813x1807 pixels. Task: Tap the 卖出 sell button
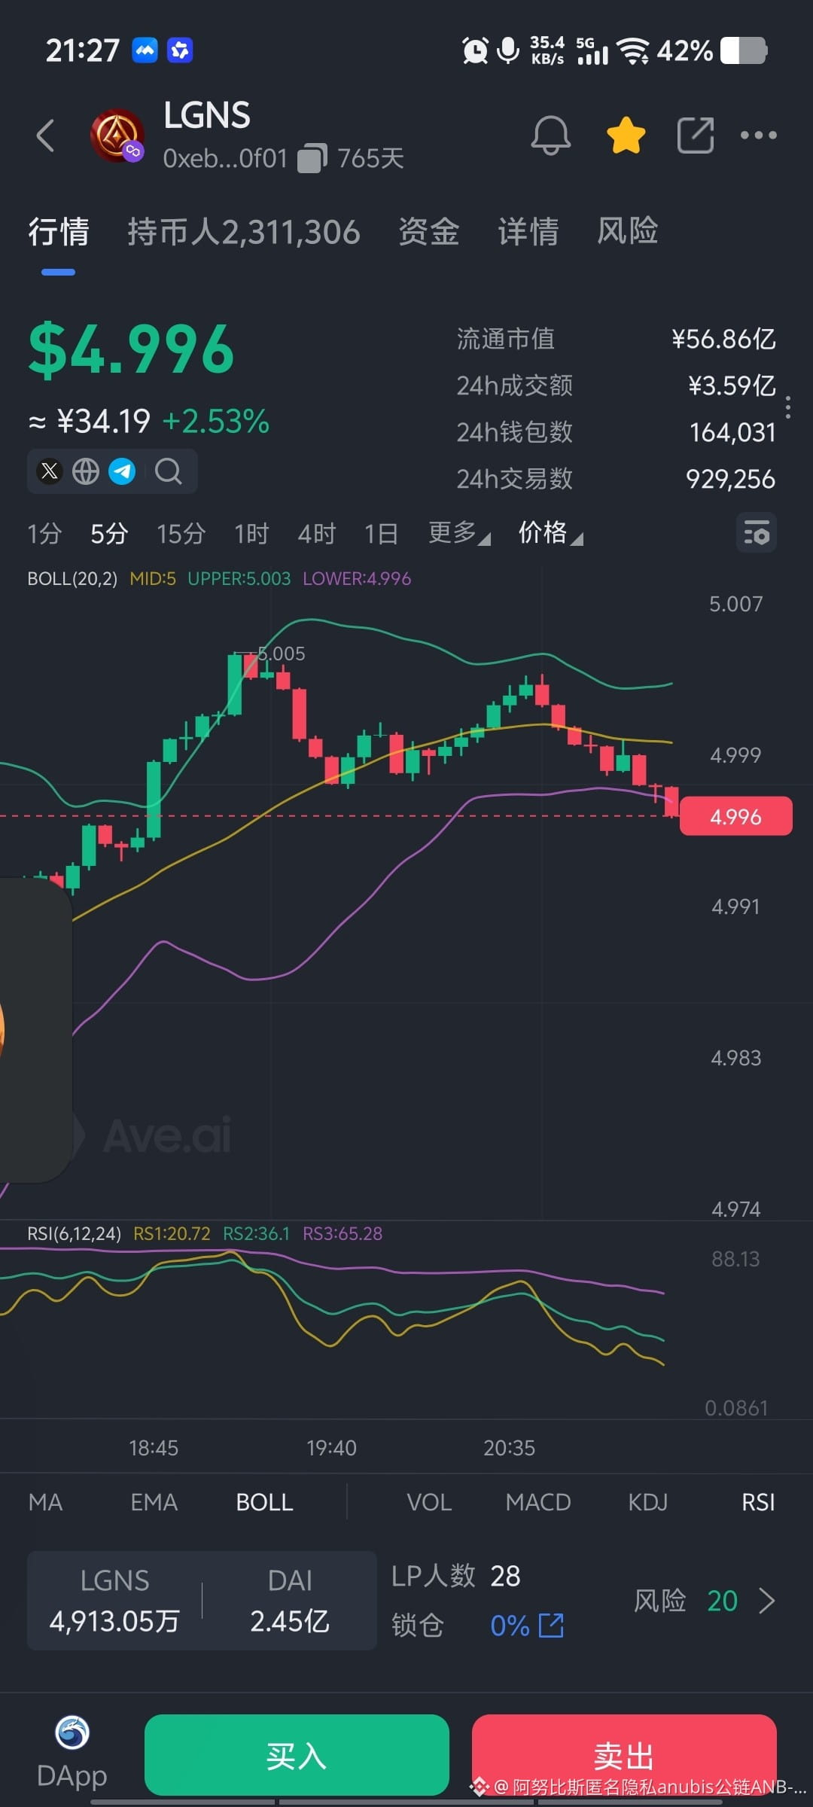click(624, 1755)
